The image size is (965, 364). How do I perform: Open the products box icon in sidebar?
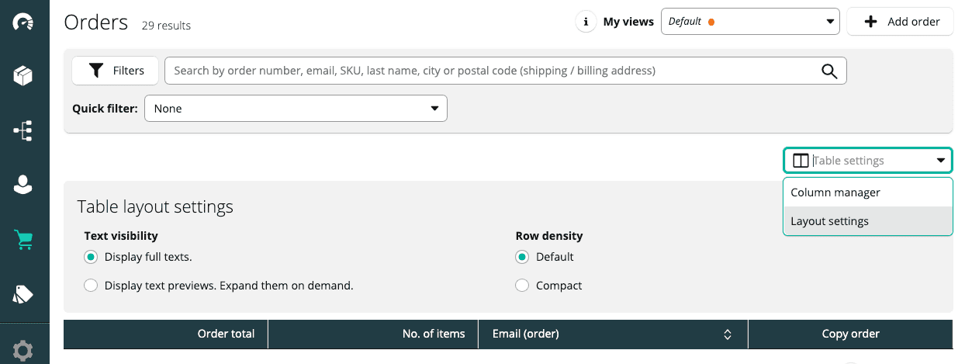(22, 75)
